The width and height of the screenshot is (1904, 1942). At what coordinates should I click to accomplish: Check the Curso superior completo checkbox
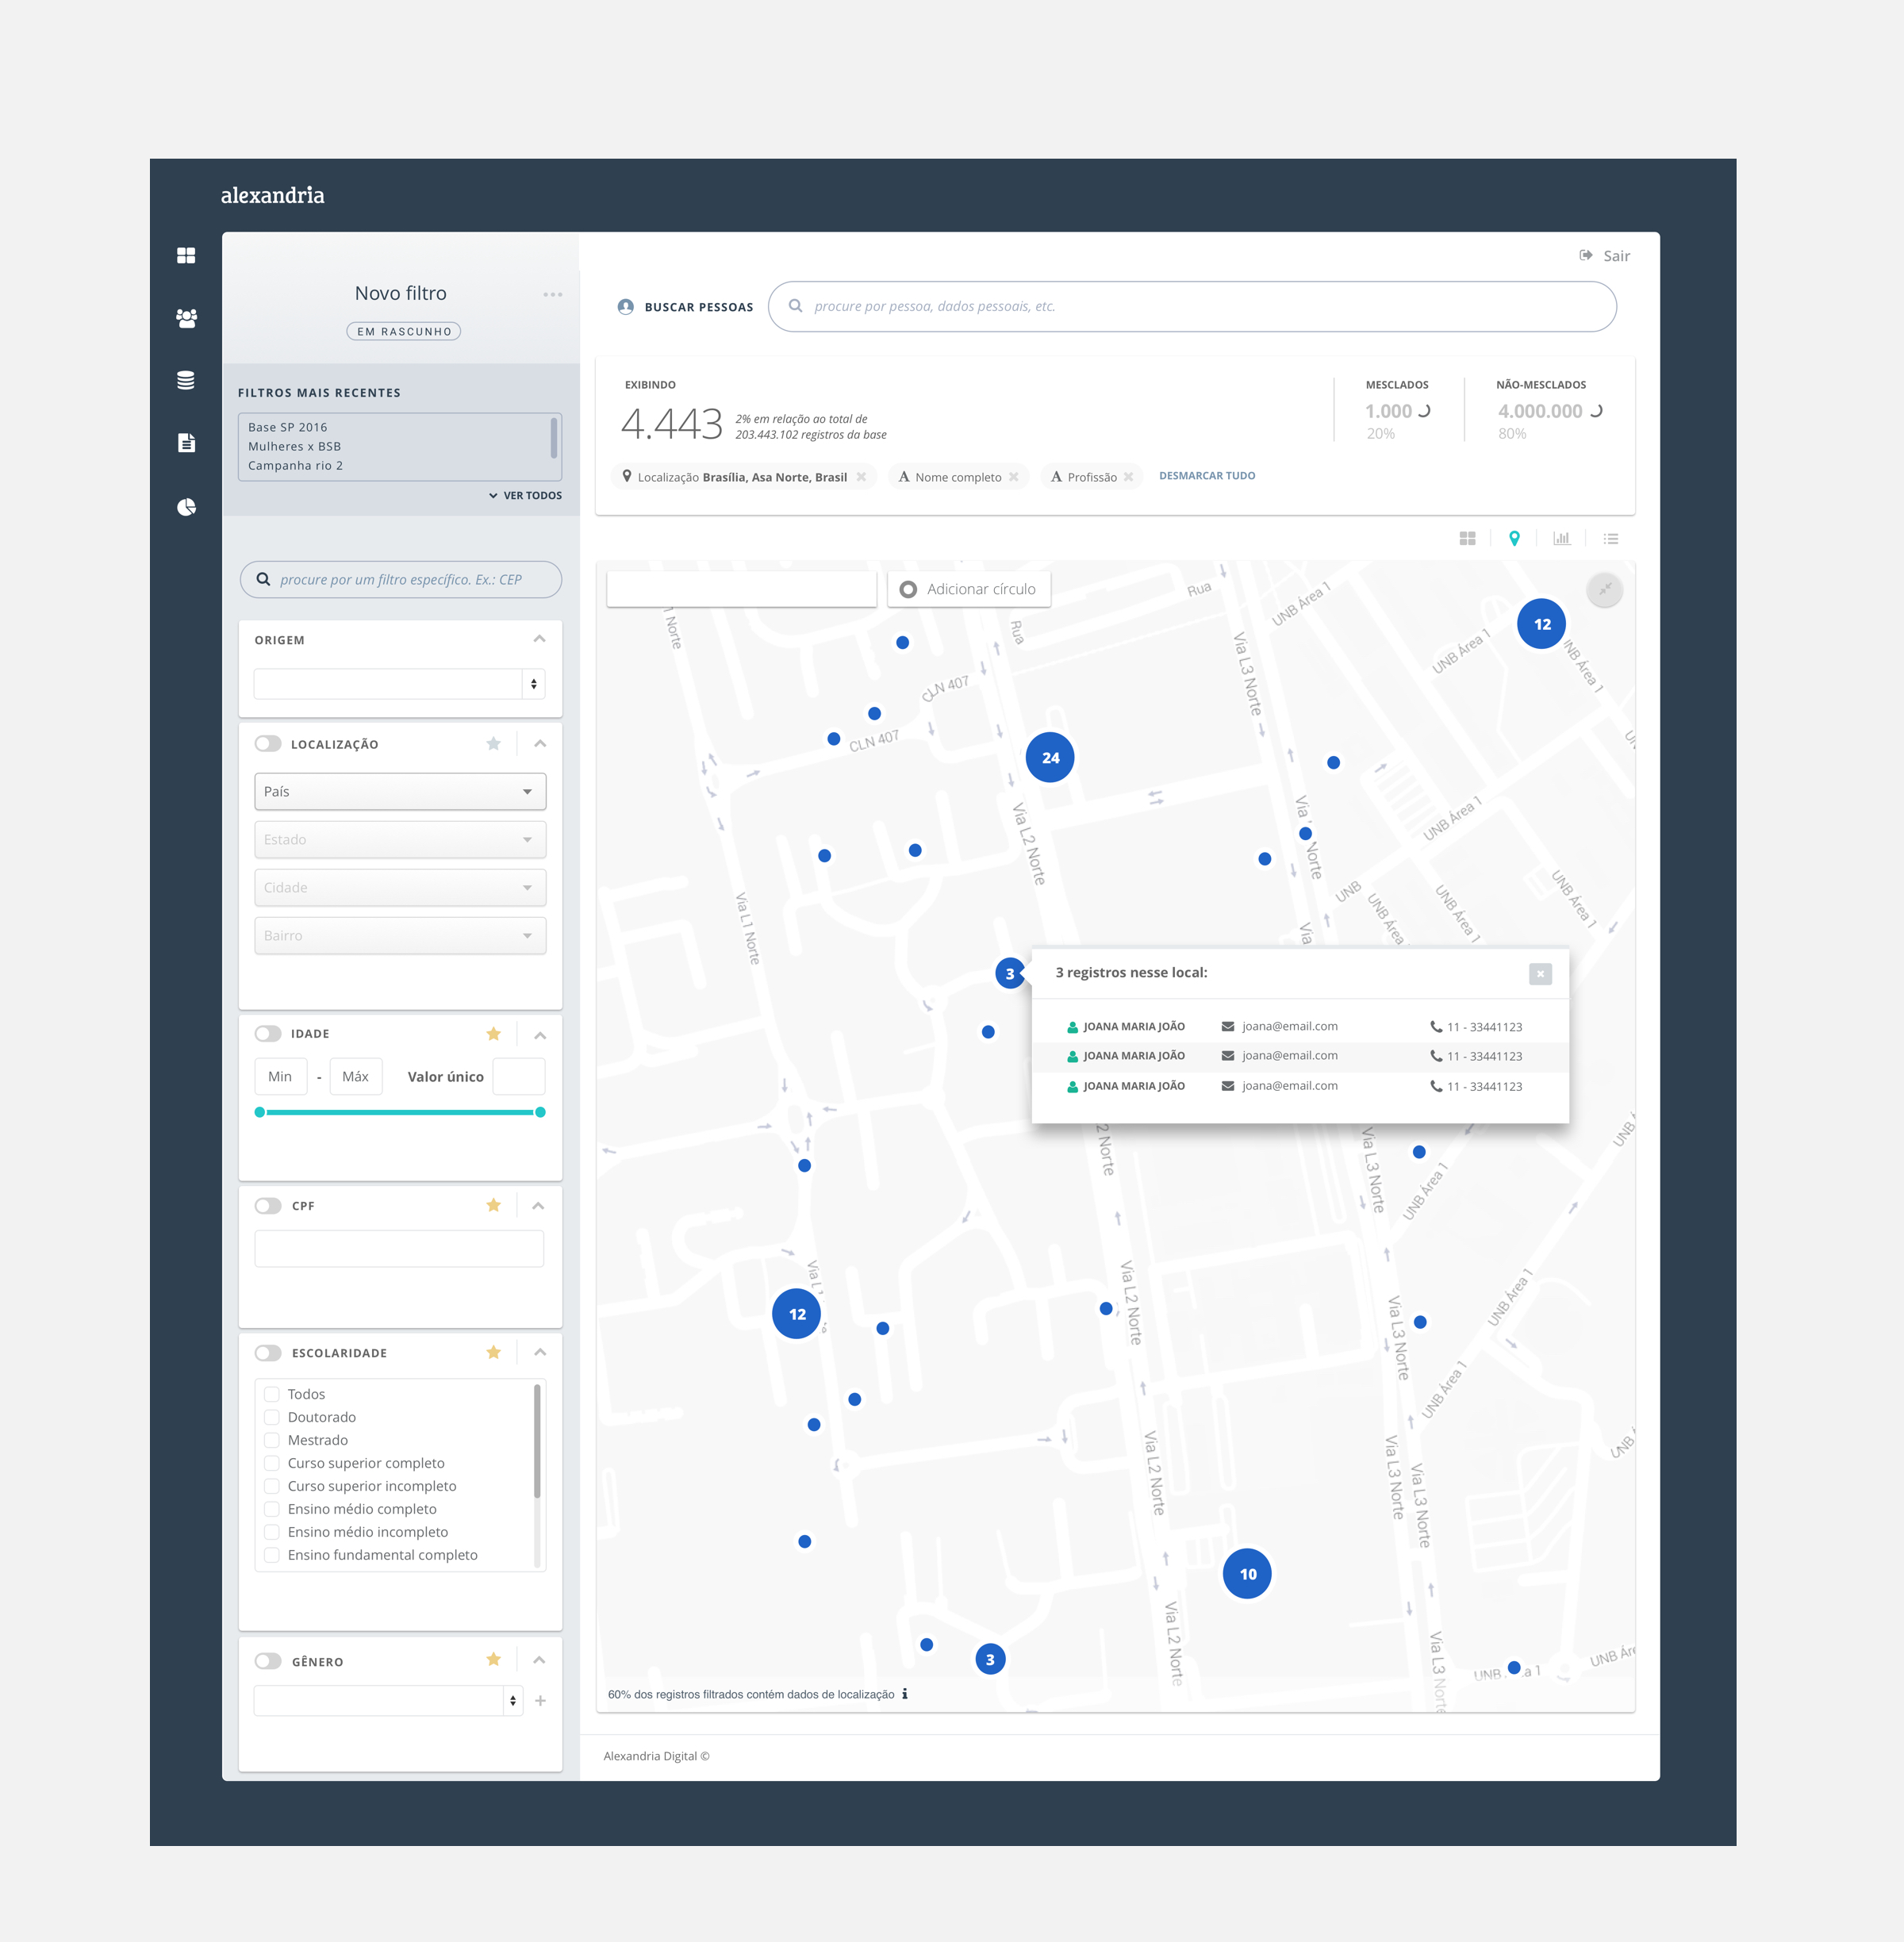pos(272,1463)
